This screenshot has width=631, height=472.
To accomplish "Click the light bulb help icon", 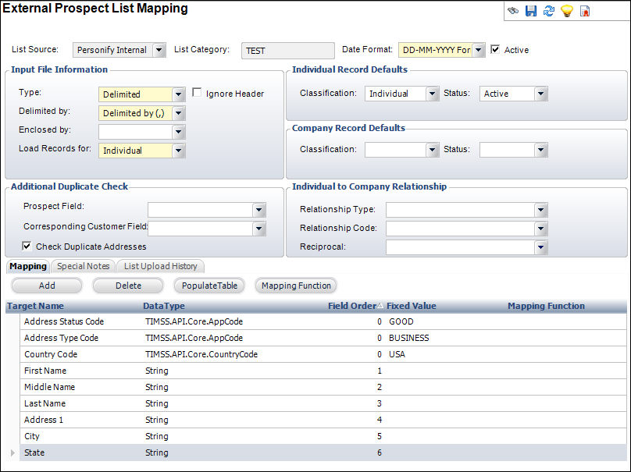I will pyautogui.click(x=567, y=11).
